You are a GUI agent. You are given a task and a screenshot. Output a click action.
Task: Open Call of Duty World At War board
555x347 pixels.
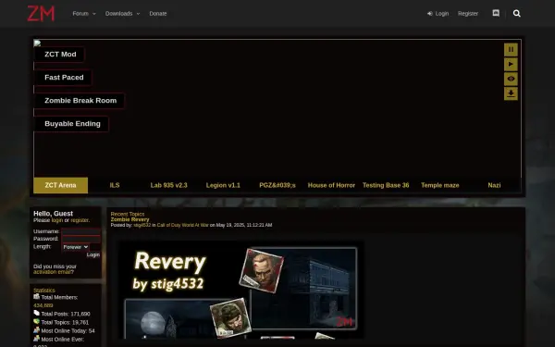click(182, 225)
